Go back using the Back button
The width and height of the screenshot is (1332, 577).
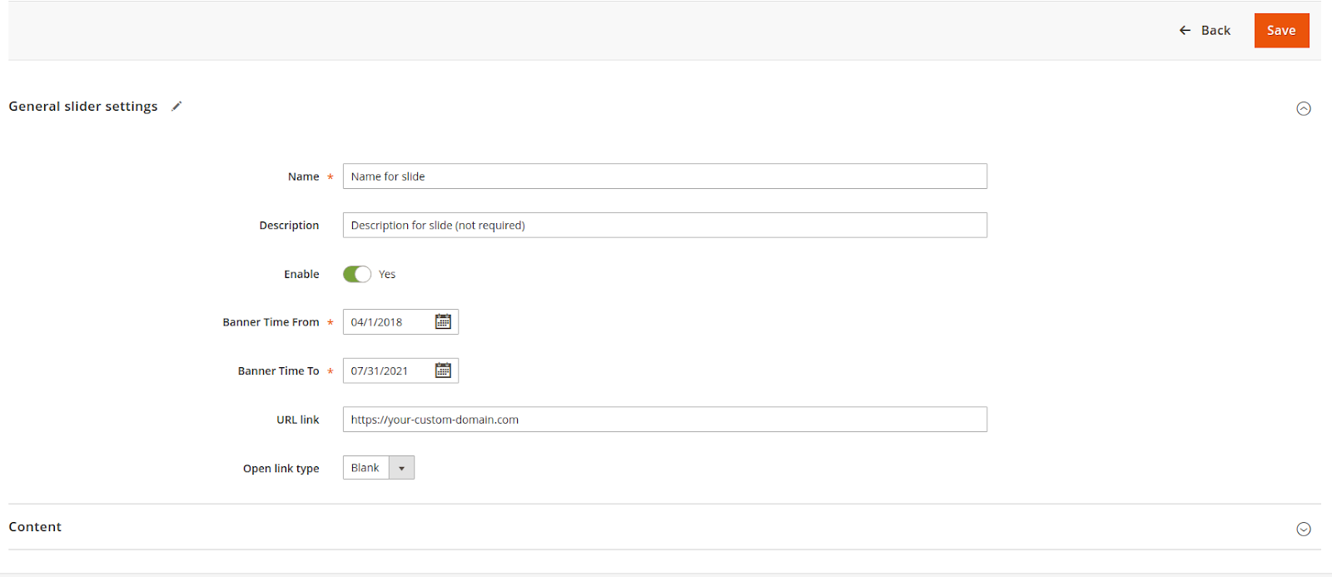[x=1205, y=30]
